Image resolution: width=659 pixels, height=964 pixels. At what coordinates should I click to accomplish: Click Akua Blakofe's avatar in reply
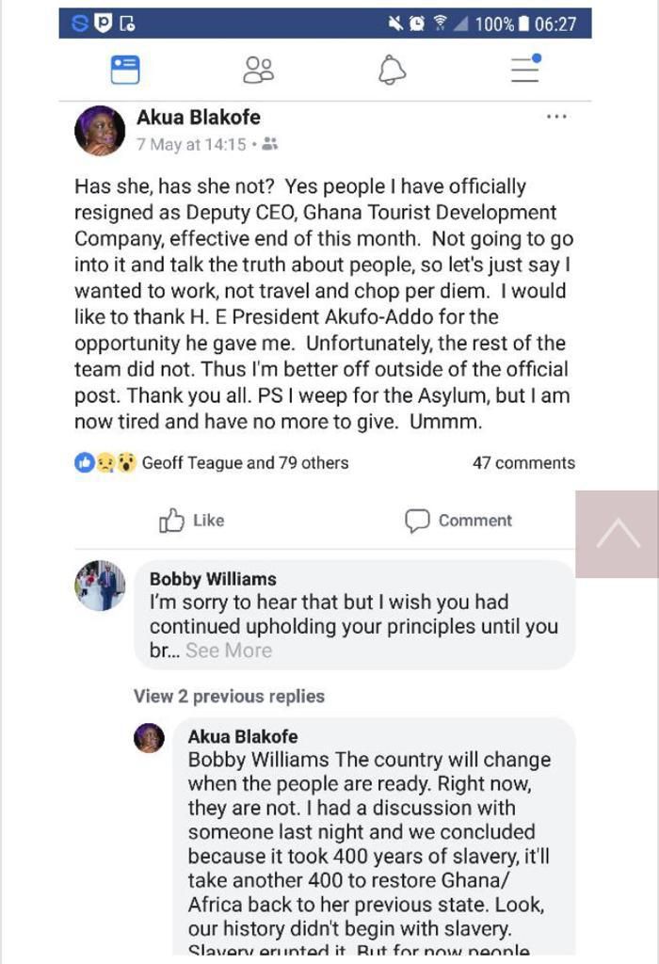click(x=149, y=738)
